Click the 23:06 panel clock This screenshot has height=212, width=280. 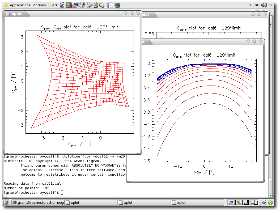[x=254, y=5]
